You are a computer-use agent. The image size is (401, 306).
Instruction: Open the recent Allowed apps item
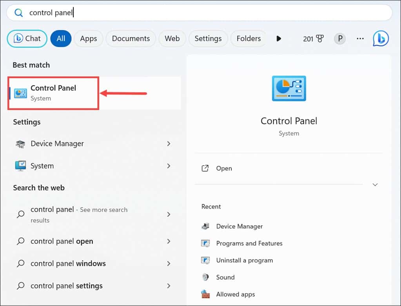click(236, 294)
